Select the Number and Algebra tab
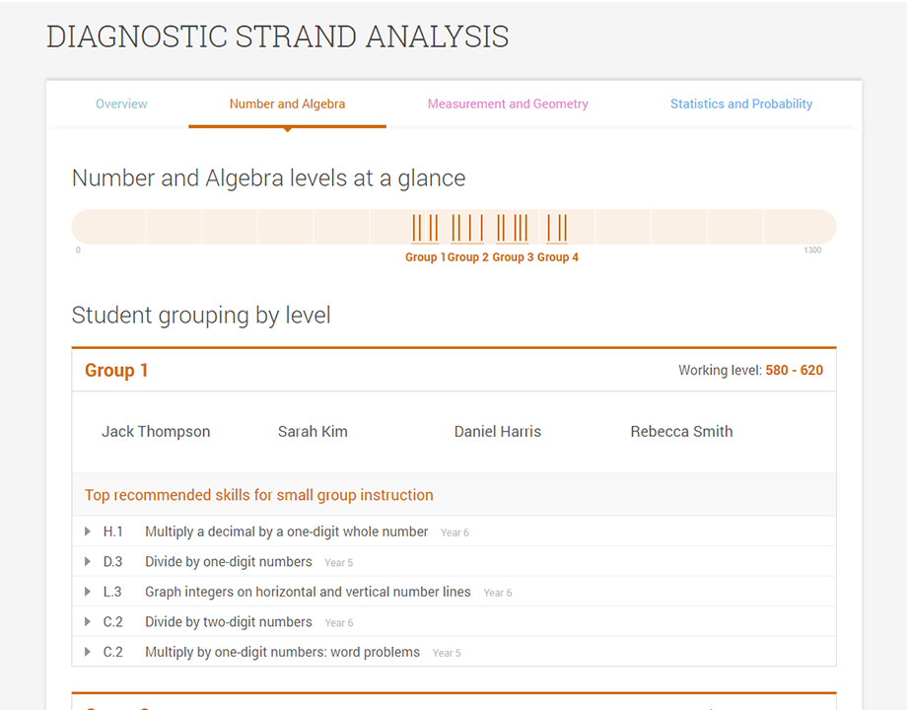This screenshot has width=907, height=710. (287, 104)
